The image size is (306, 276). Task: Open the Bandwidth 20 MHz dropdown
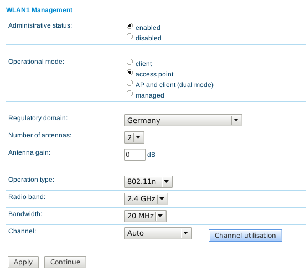[x=145, y=216]
